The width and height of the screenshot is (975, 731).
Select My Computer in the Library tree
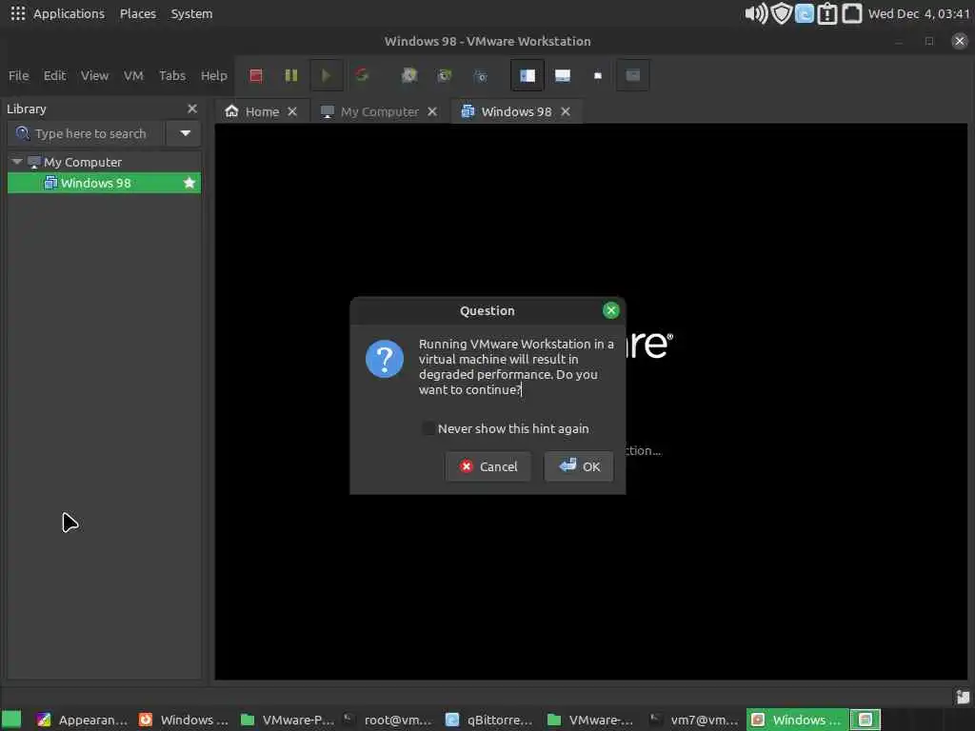[x=82, y=162]
